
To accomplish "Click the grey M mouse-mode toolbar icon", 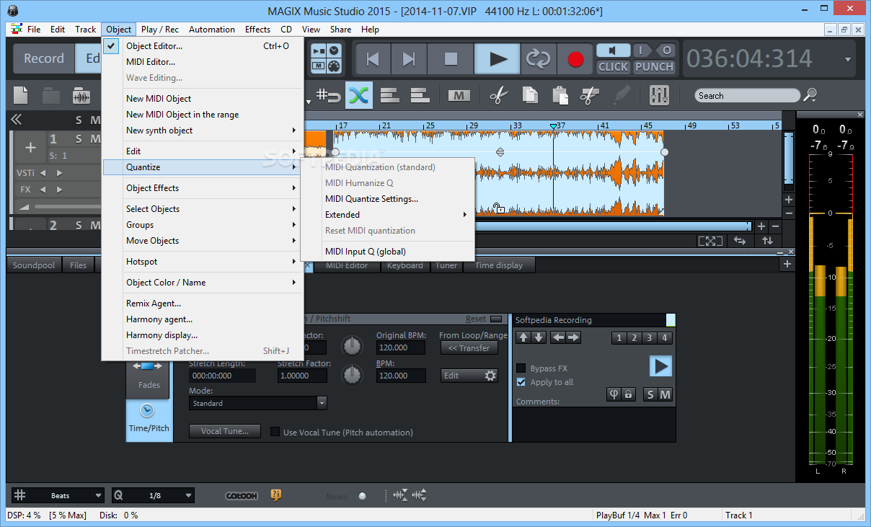I will tap(459, 95).
